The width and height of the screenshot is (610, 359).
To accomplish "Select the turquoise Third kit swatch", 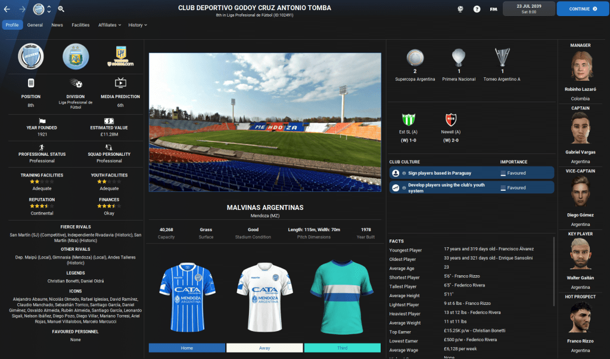I will (x=342, y=348).
